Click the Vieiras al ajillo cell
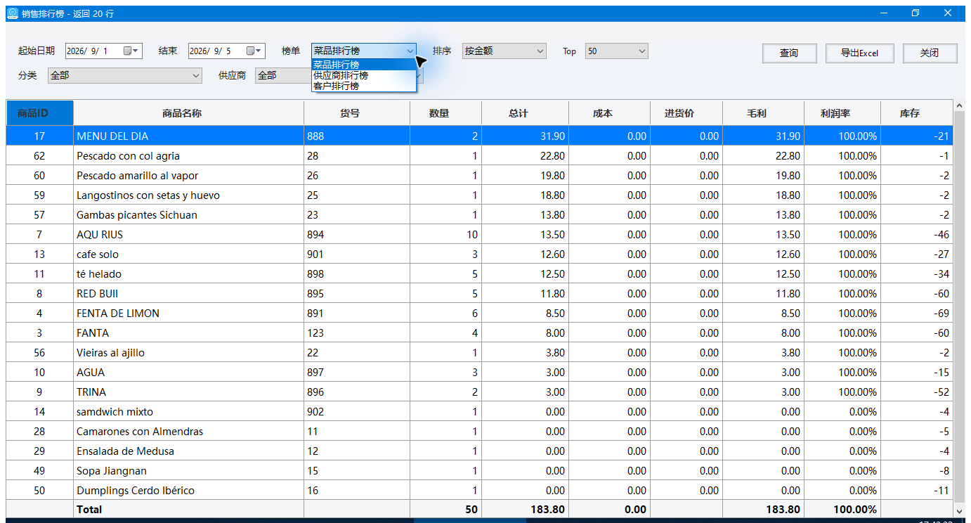 click(x=188, y=353)
